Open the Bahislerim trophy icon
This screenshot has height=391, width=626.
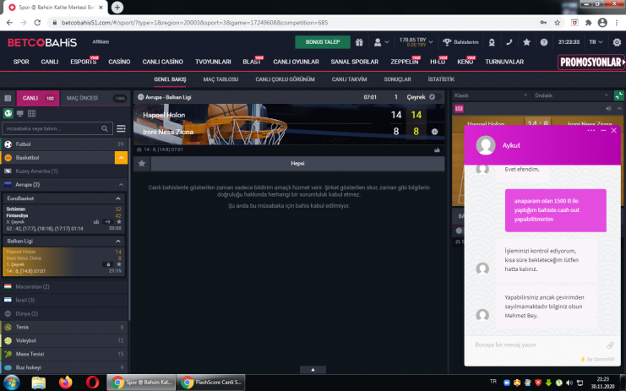coord(447,42)
